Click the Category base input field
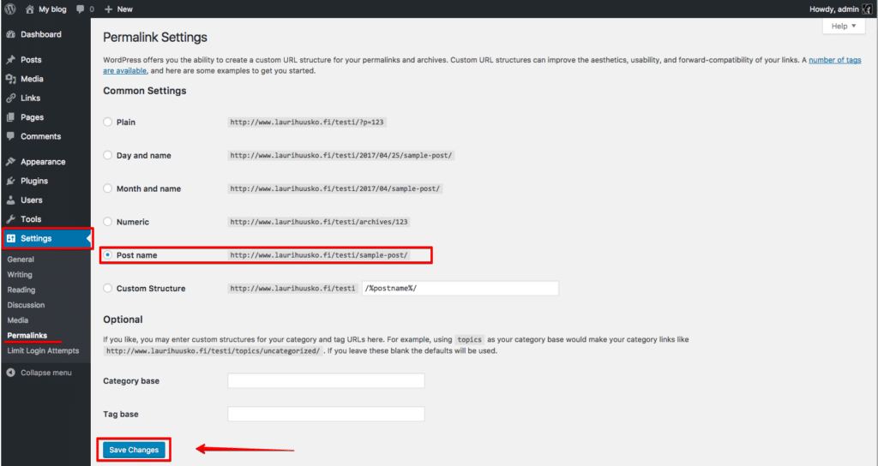 (x=326, y=381)
